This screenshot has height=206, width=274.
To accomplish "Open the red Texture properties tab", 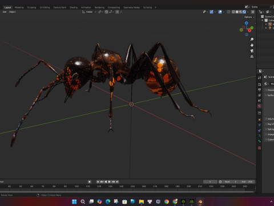I will (x=259, y=148).
